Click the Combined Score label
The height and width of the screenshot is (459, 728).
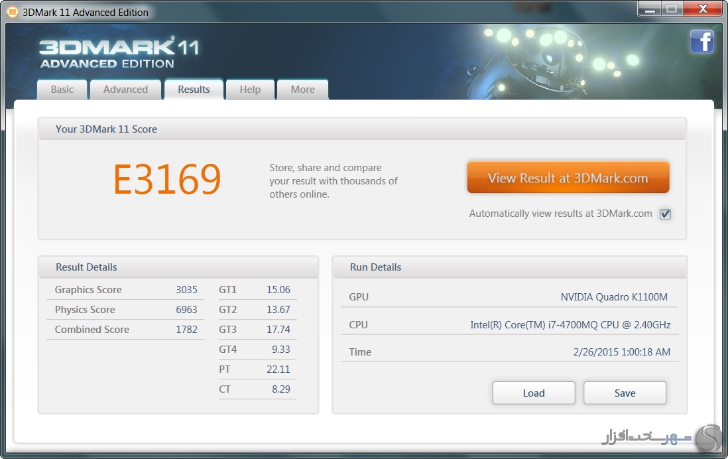click(92, 330)
